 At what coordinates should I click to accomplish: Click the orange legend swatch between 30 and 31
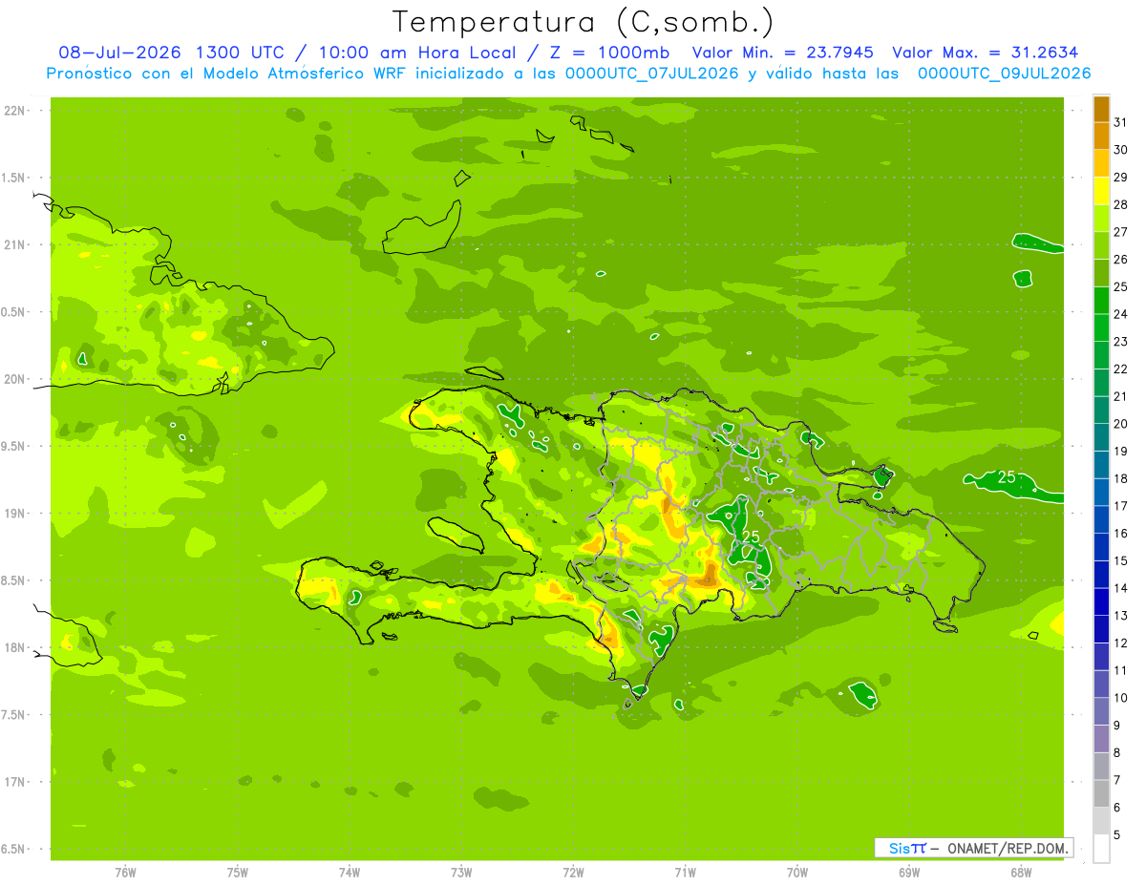click(x=1101, y=137)
